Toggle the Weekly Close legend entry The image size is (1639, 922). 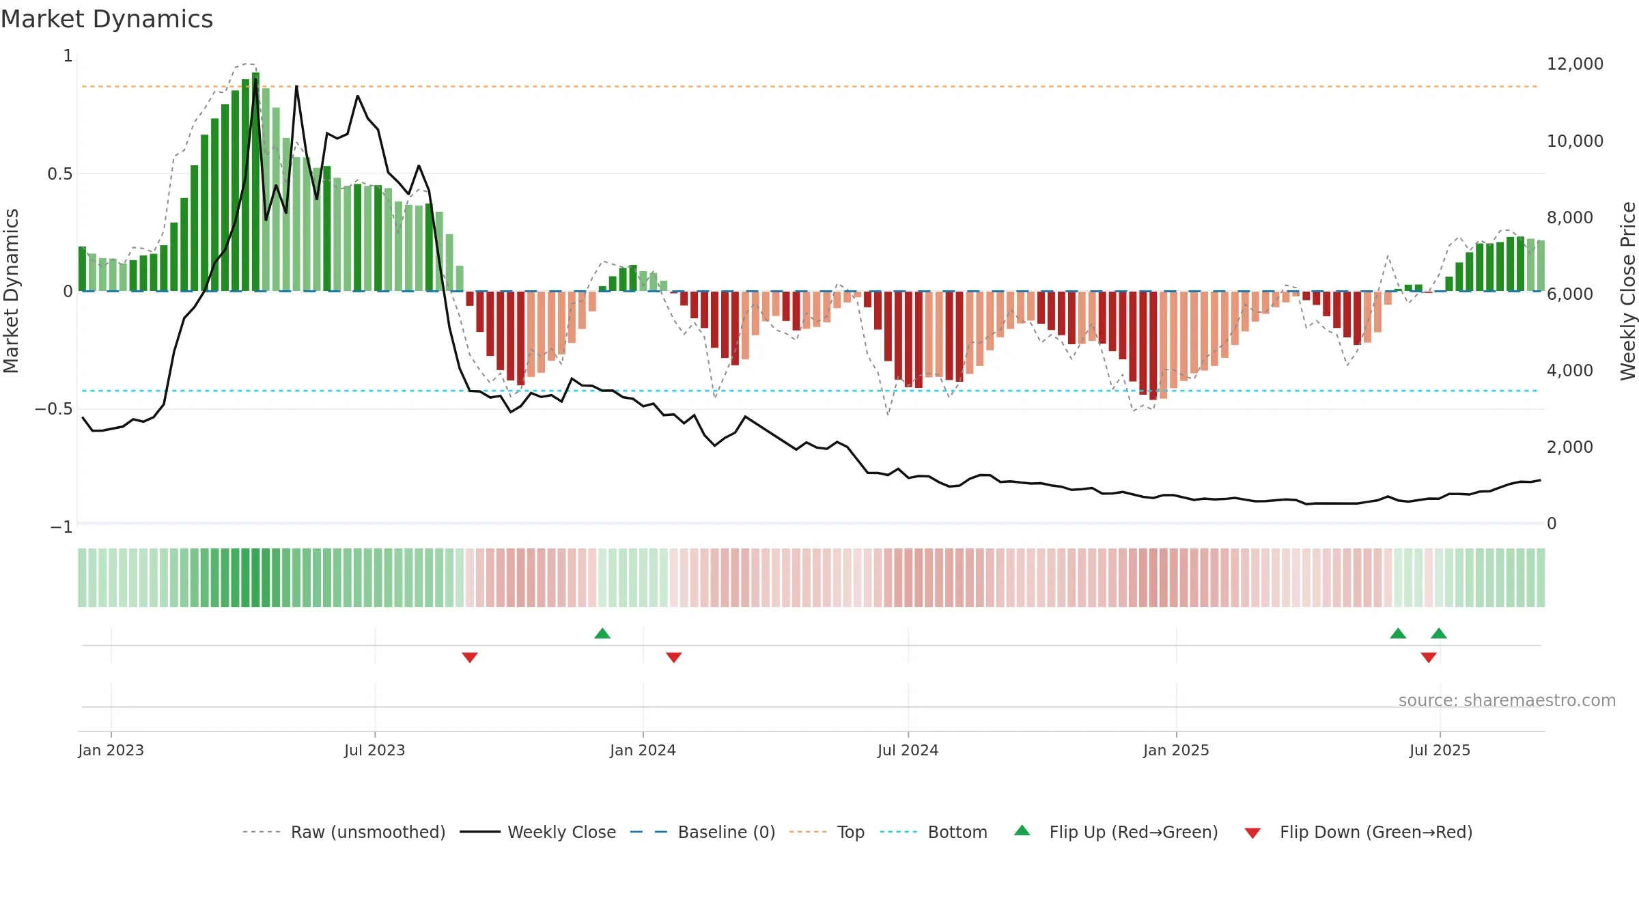tap(537, 832)
